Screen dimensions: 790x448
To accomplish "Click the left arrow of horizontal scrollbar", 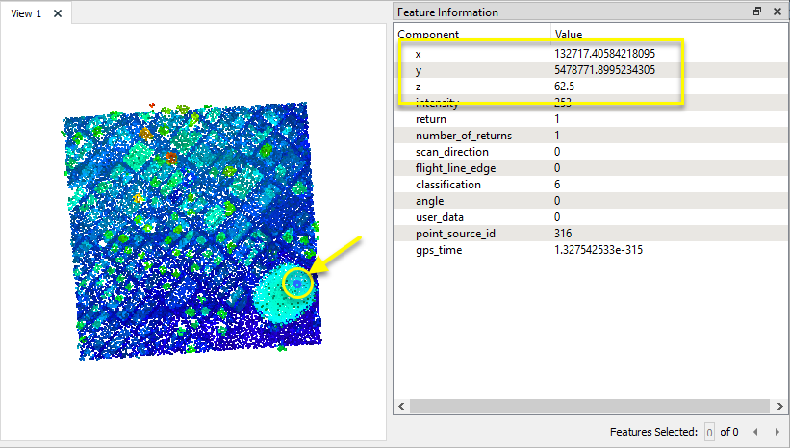I will [x=401, y=406].
